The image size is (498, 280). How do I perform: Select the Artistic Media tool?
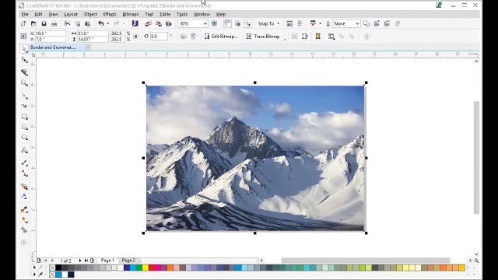[x=24, y=106]
